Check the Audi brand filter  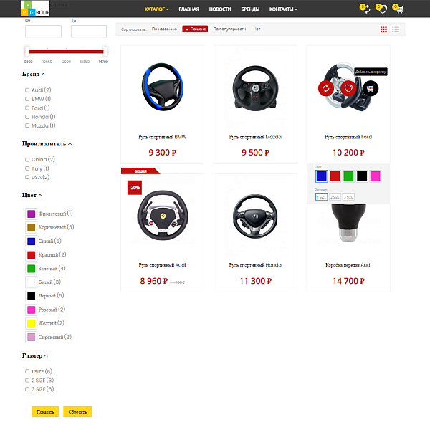pyautogui.click(x=27, y=90)
